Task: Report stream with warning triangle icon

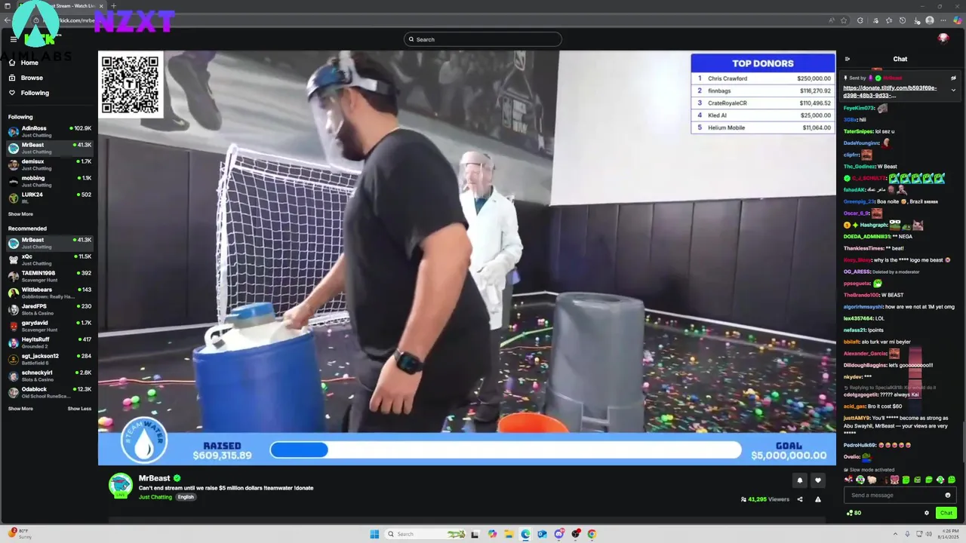Action: tap(818, 499)
